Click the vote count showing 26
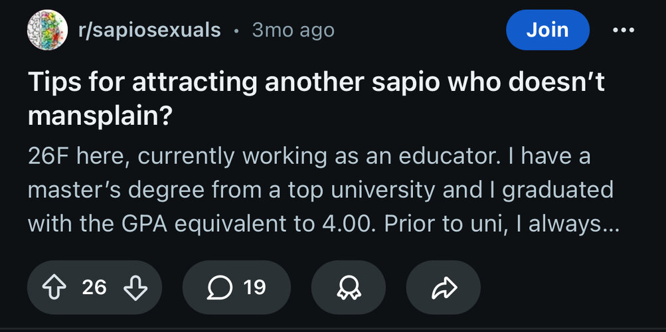Screen dimensions: 666x332 [x=94, y=287]
